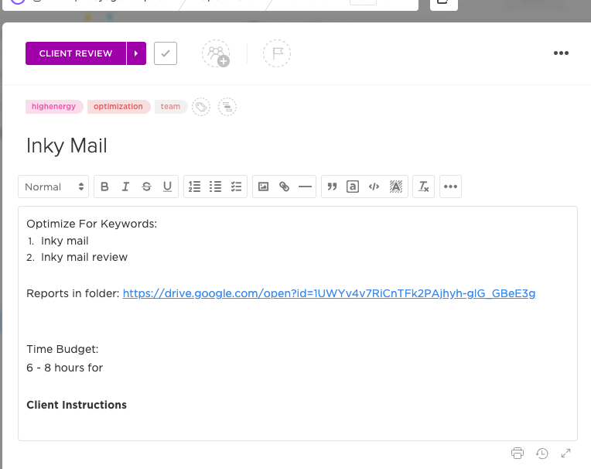Click the add assignees icon

(216, 53)
